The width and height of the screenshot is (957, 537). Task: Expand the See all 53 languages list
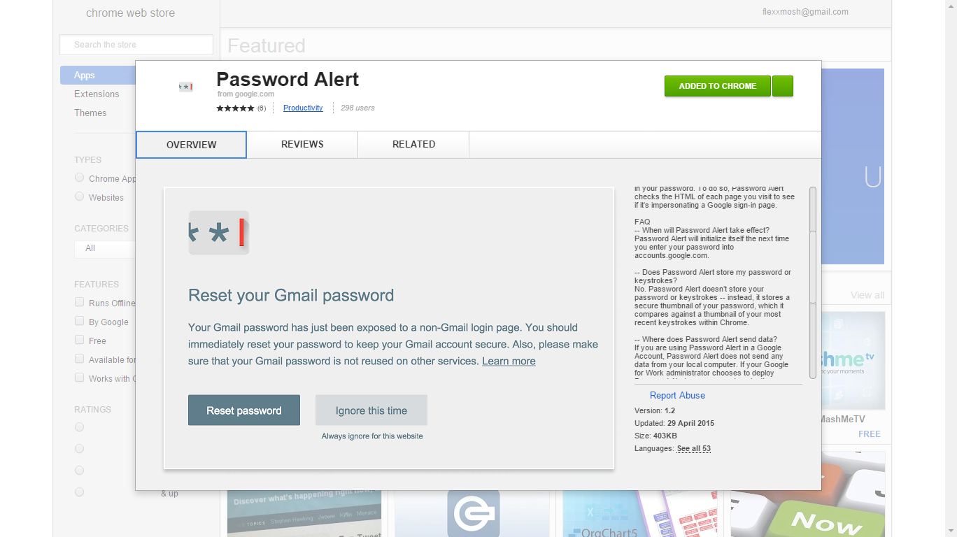pyautogui.click(x=694, y=448)
